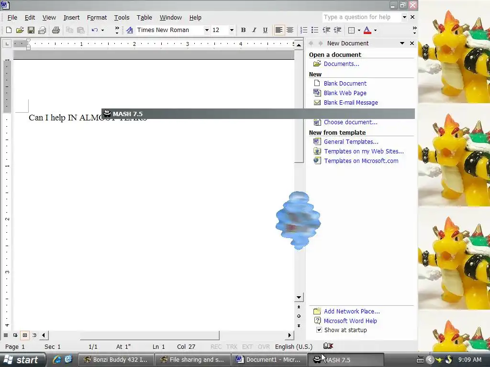Toggle italic formatting
This screenshot has height=367, width=490.
tap(254, 30)
